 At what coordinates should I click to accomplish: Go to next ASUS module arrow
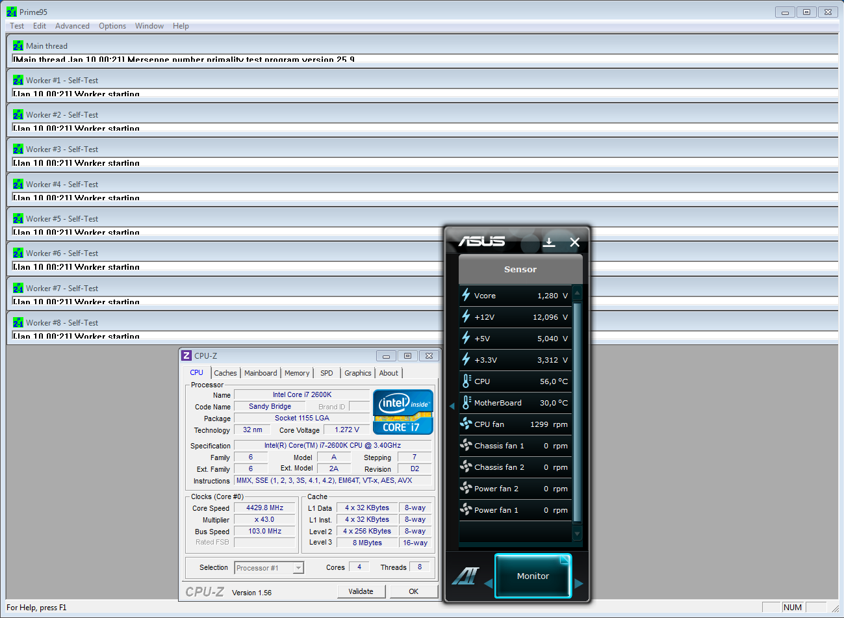pos(579,584)
